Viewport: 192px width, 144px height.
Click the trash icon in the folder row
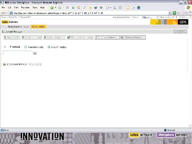(40, 64)
